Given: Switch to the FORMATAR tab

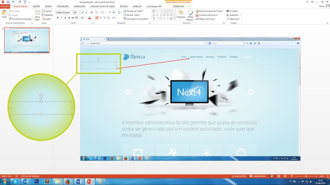Looking at the screenshot, I should tap(178, 6).
